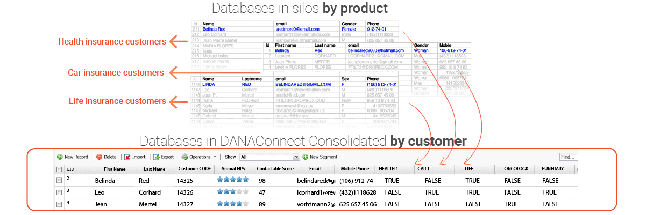Click the FUNERARY column header
This screenshot has height=215, width=646.
554,169
